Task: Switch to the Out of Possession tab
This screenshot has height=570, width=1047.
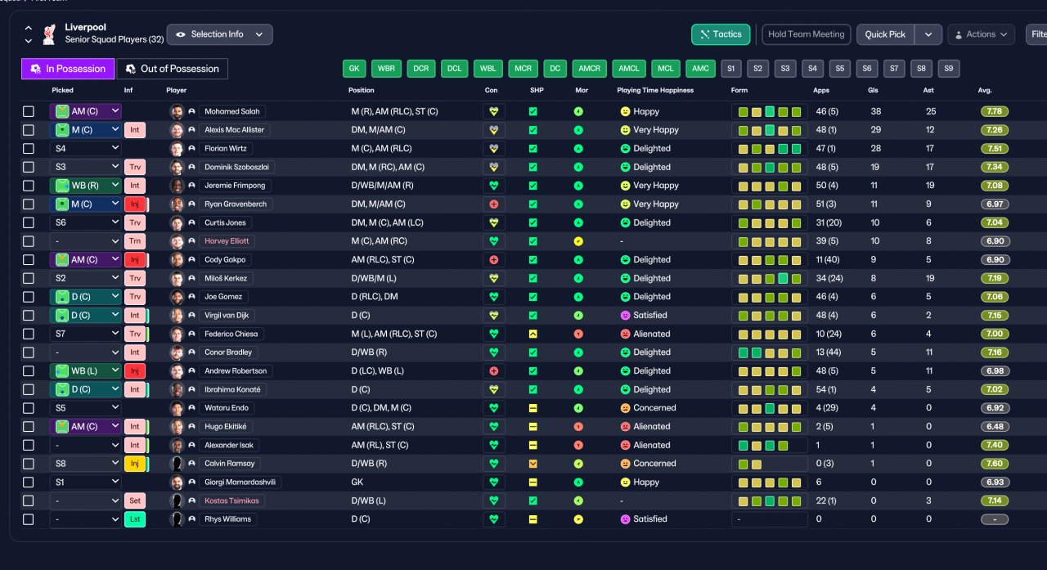Action: click(172, 69)
